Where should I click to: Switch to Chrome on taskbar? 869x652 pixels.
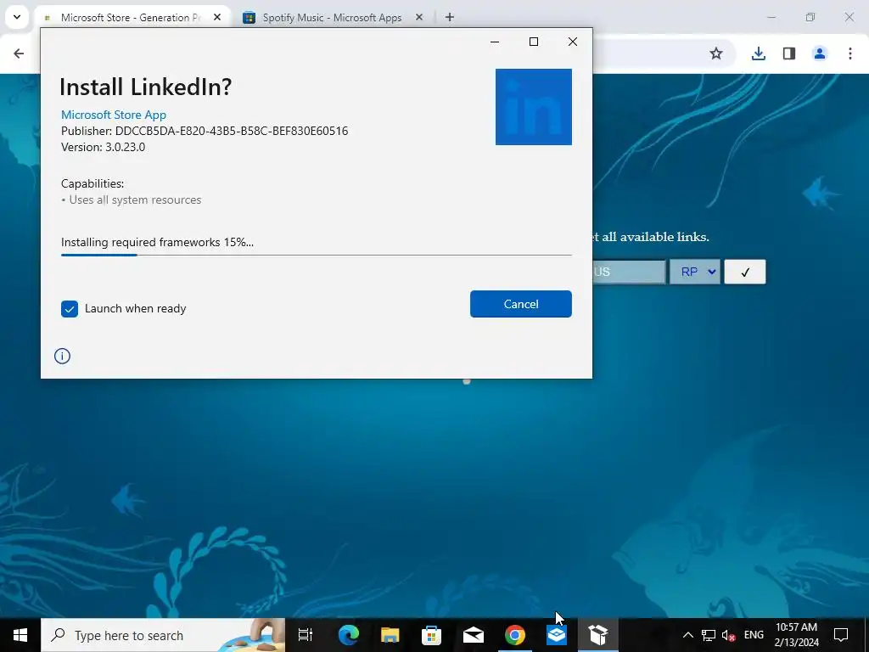515,635
